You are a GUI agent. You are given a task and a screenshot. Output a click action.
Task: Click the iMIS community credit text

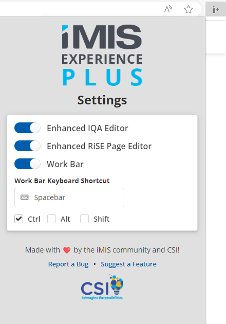click(126, 250)
